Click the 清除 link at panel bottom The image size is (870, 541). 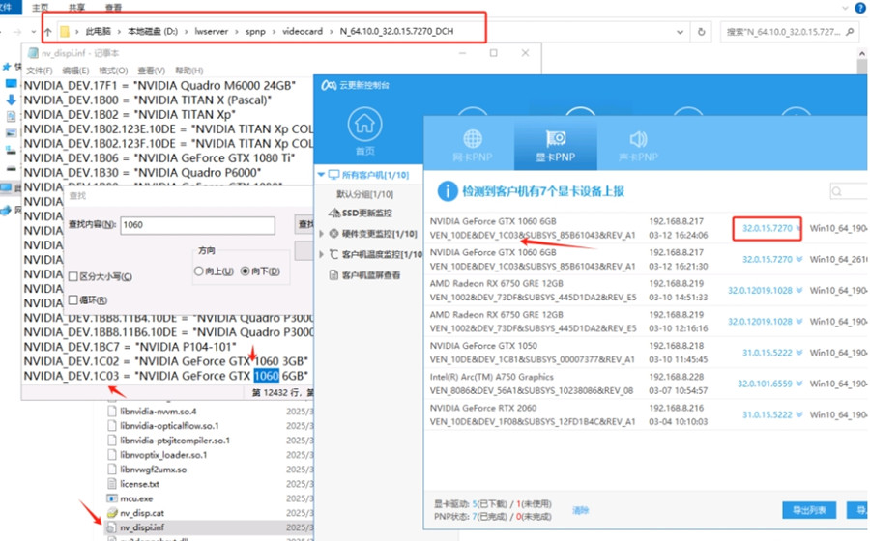point(580,510)
